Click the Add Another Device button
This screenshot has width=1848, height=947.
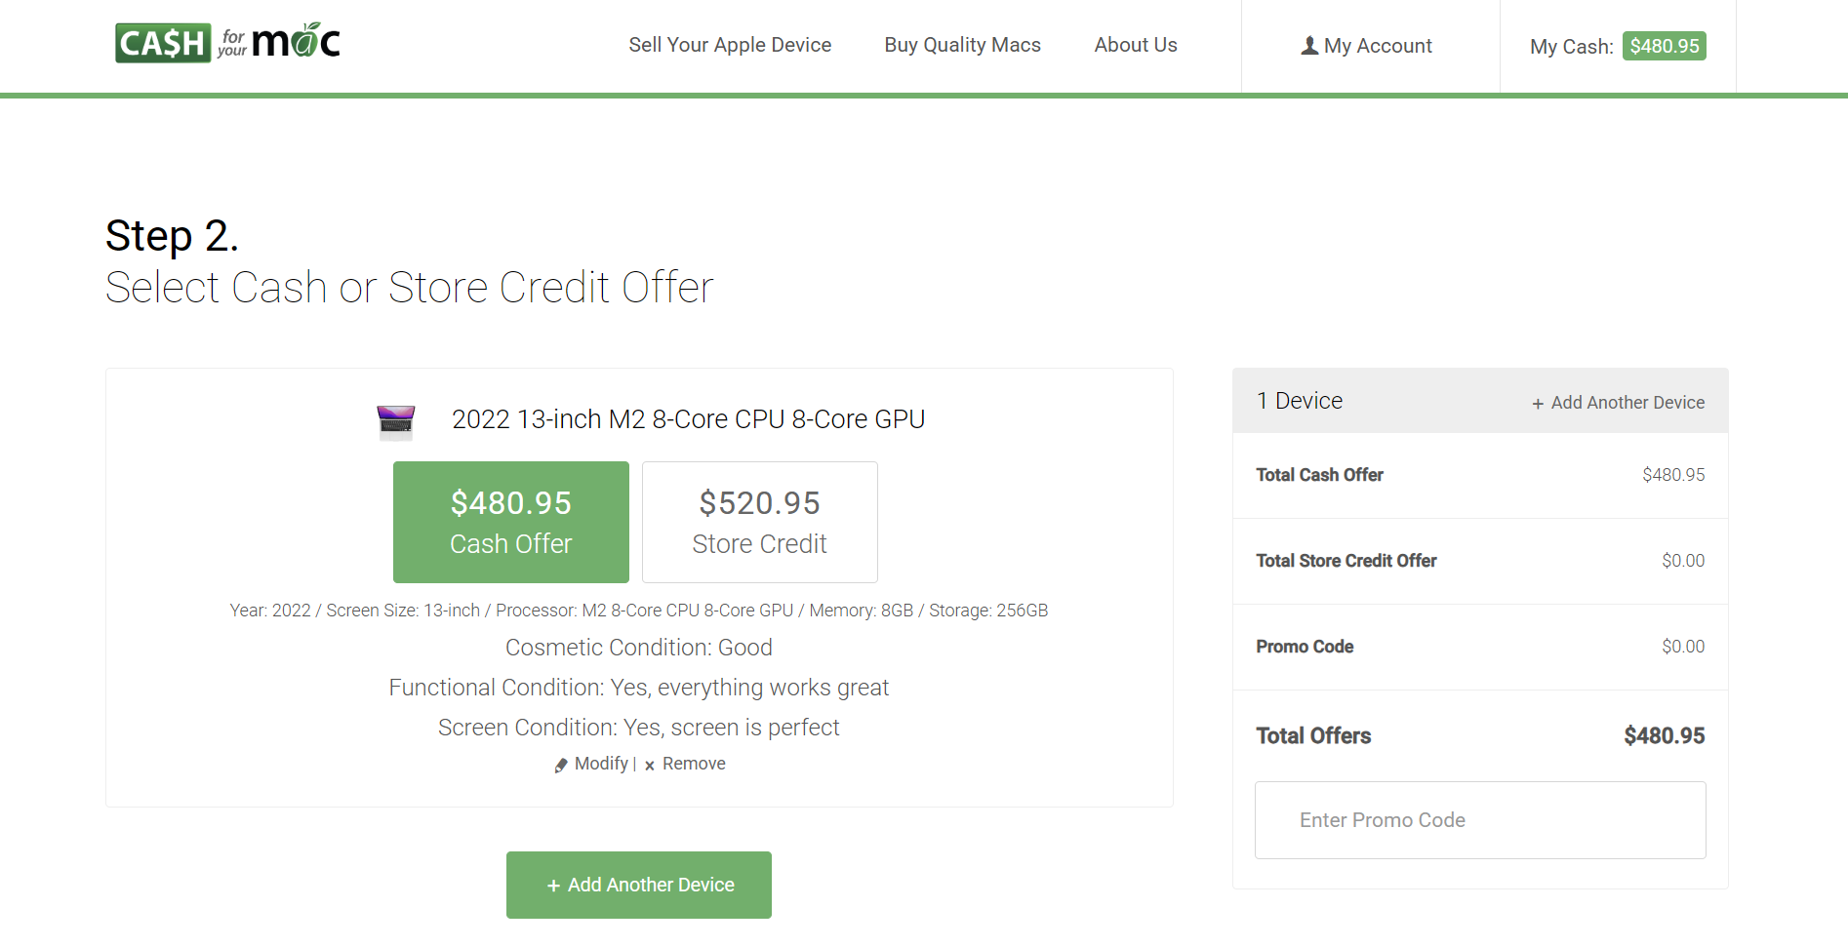click(638, 885)
